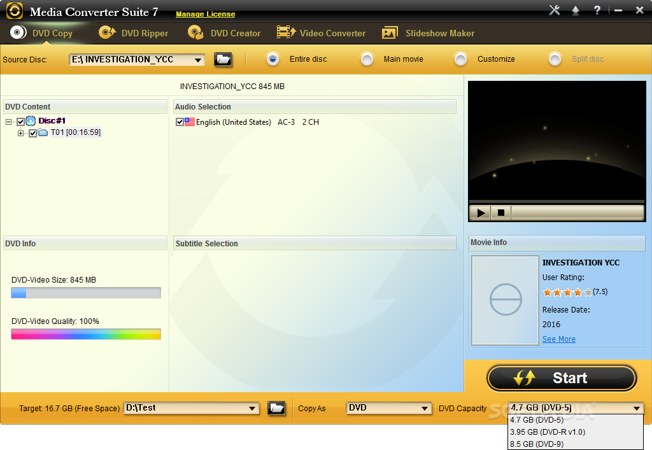Choose 4.7 GB (DVD-5) from capacity list
652x450 pixels.
tap(576, 420)
